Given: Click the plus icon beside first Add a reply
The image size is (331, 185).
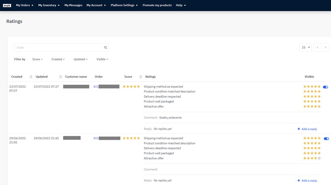Looking at the screenshot, I should pos(299,129).
